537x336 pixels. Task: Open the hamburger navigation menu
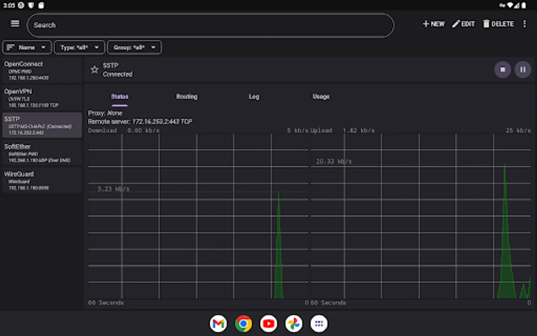[15, 24]
